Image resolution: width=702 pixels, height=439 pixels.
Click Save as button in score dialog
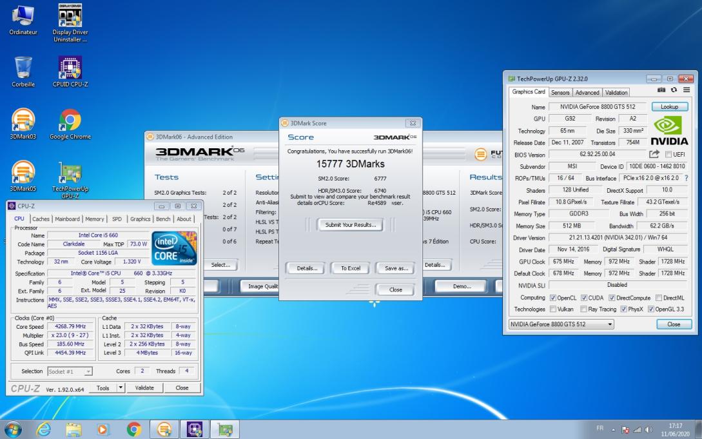point(396,268)
